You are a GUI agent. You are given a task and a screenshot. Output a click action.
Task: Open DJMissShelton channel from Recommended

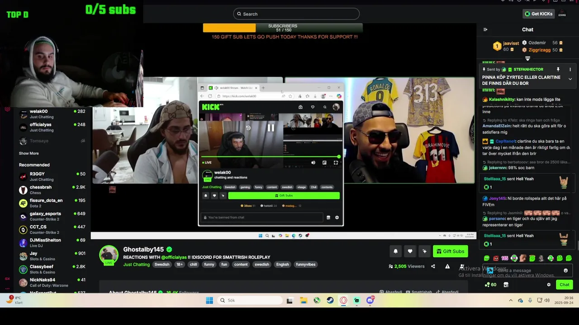(x=52, y=243)
